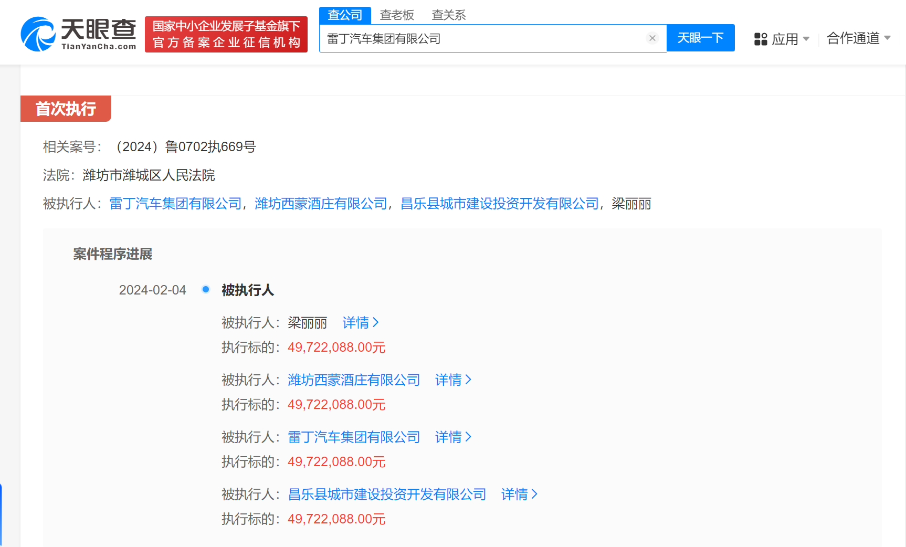Click the 49,722,088.00元 amount under 梁丽丽
Screen dimensions: 906x547
tap(336, 347)
